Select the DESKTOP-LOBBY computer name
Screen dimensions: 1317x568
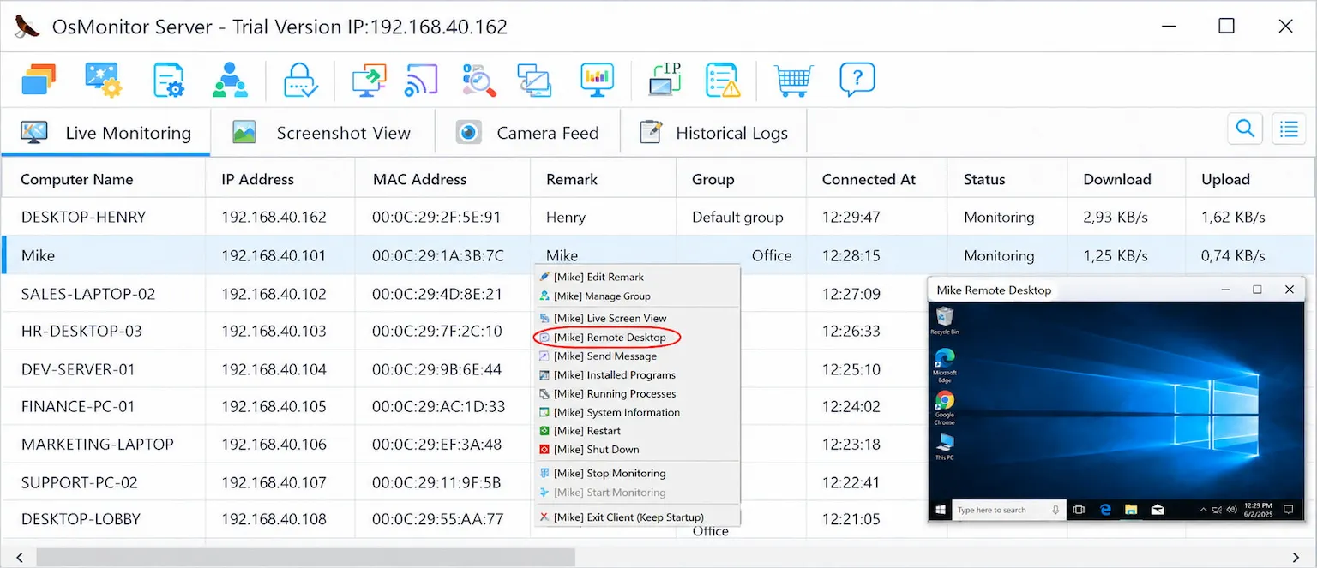point(81,518)
